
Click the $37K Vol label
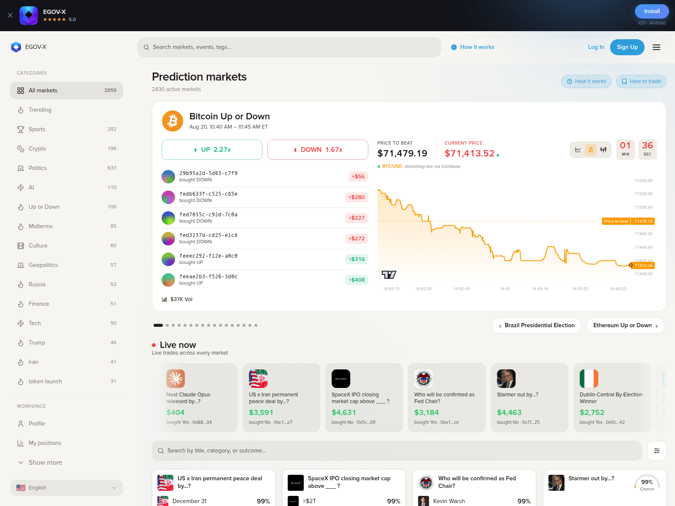(177, 299)
